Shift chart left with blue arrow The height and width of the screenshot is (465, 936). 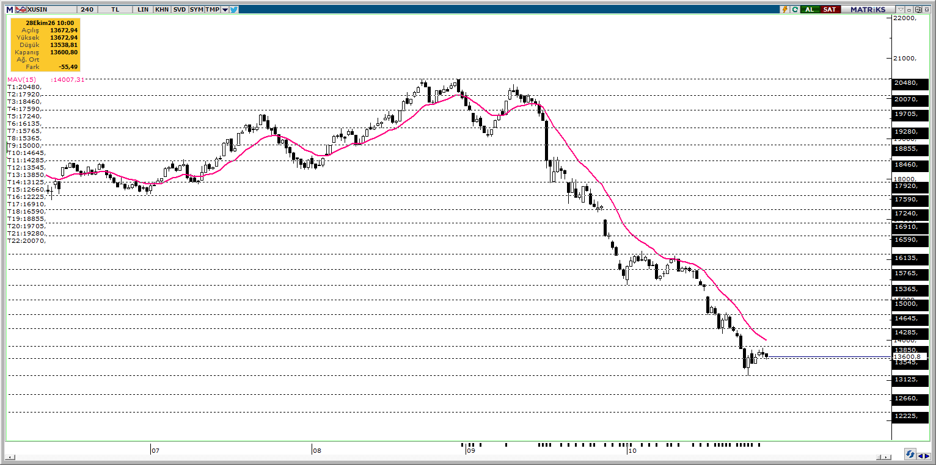click(x=920, y=456)
